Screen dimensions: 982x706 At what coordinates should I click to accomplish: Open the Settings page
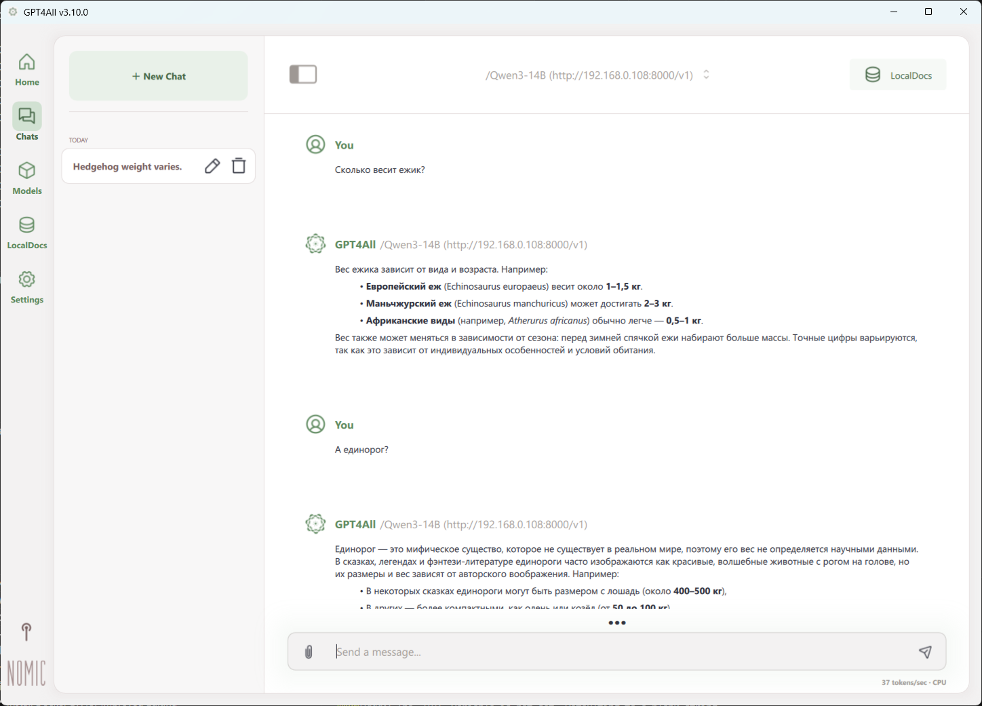[27, 287]
